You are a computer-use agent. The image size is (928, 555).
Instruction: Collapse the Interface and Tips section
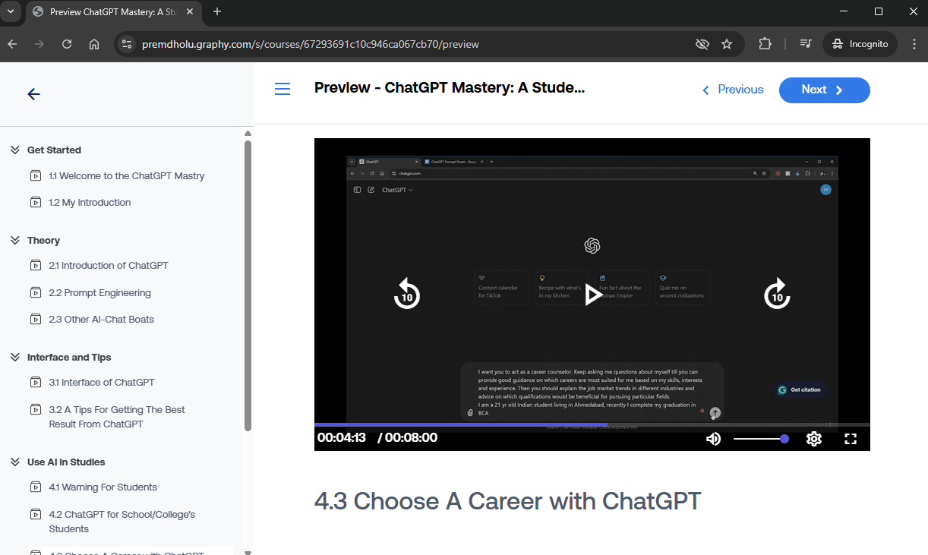[15, 358]
